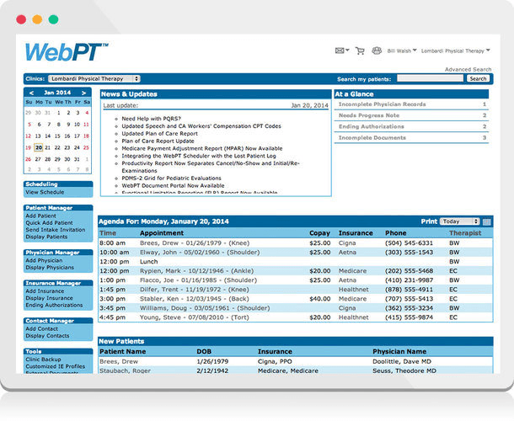Click the Insurance Manager section header

click(58, 283)
